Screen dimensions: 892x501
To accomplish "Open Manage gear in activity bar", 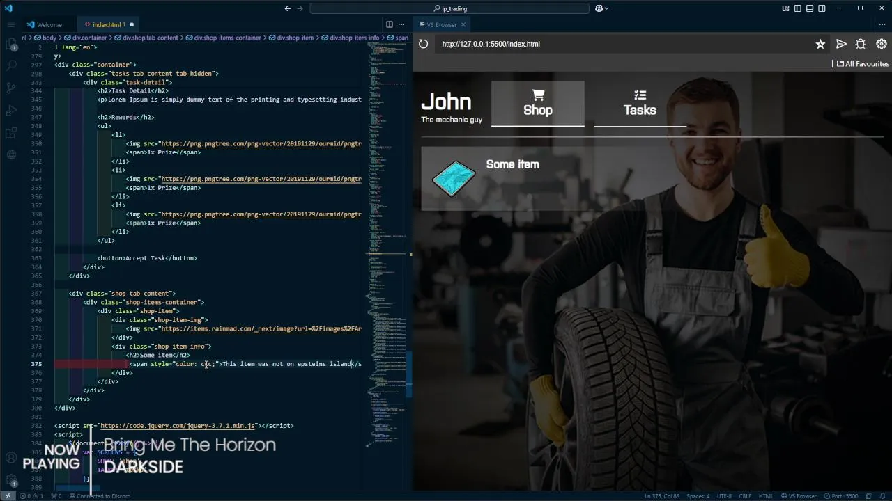I will 11,480.
